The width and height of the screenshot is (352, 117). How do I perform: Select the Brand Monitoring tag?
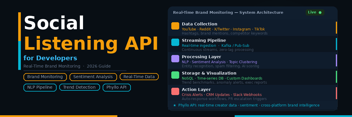point(45,77)
